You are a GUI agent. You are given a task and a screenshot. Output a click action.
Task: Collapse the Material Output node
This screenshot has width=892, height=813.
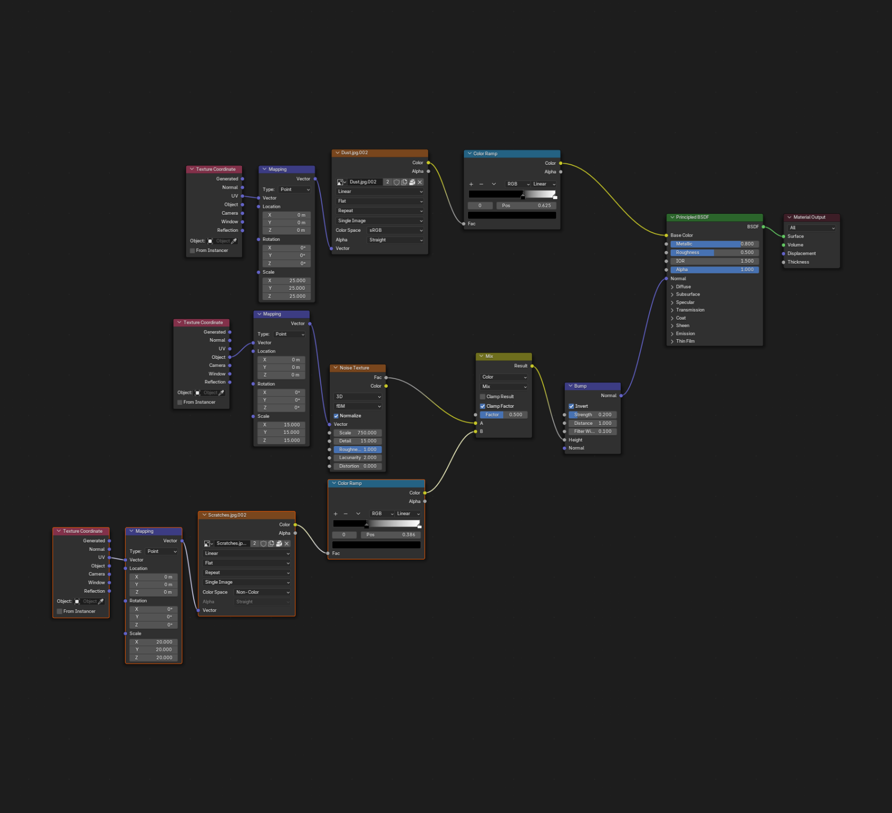(x=789, y=217)
